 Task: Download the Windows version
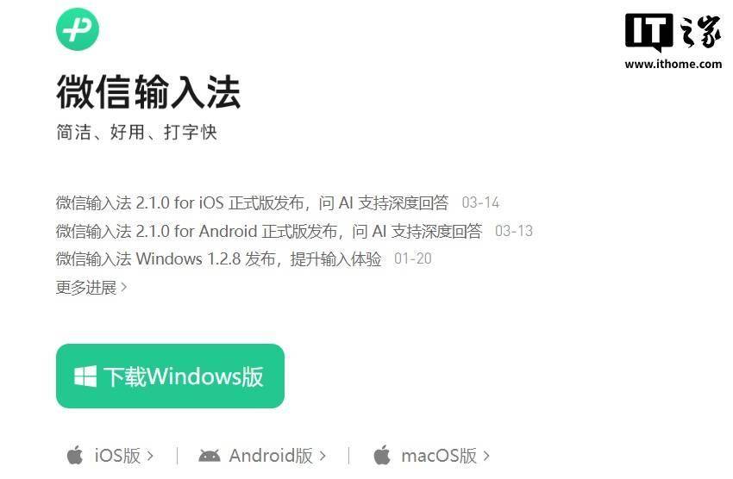170,376
